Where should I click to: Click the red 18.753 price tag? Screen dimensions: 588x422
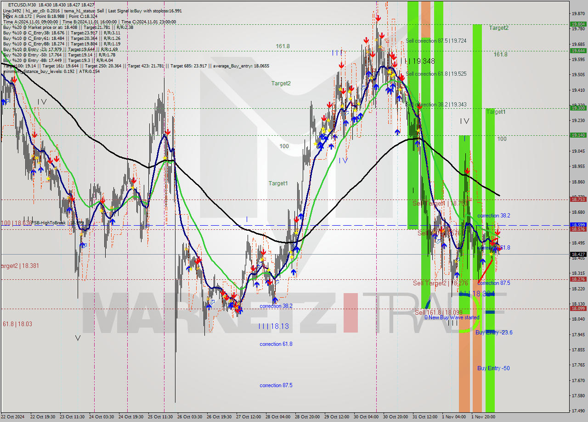[x=578, y=199]
